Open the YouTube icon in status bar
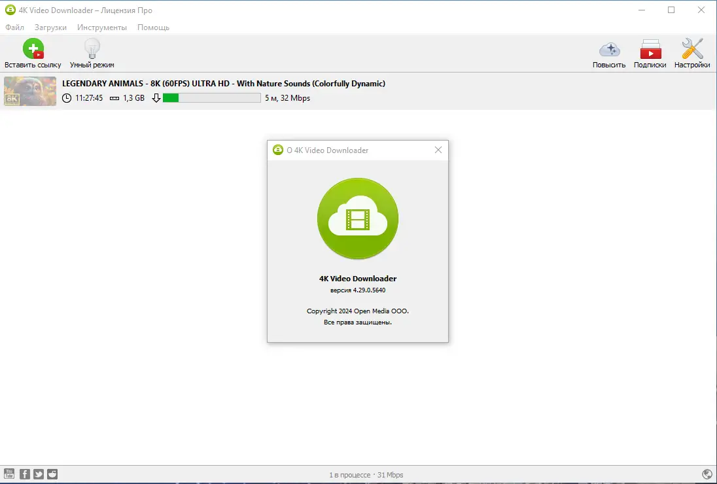Screen dimensions: 717x484 [9, 474]
